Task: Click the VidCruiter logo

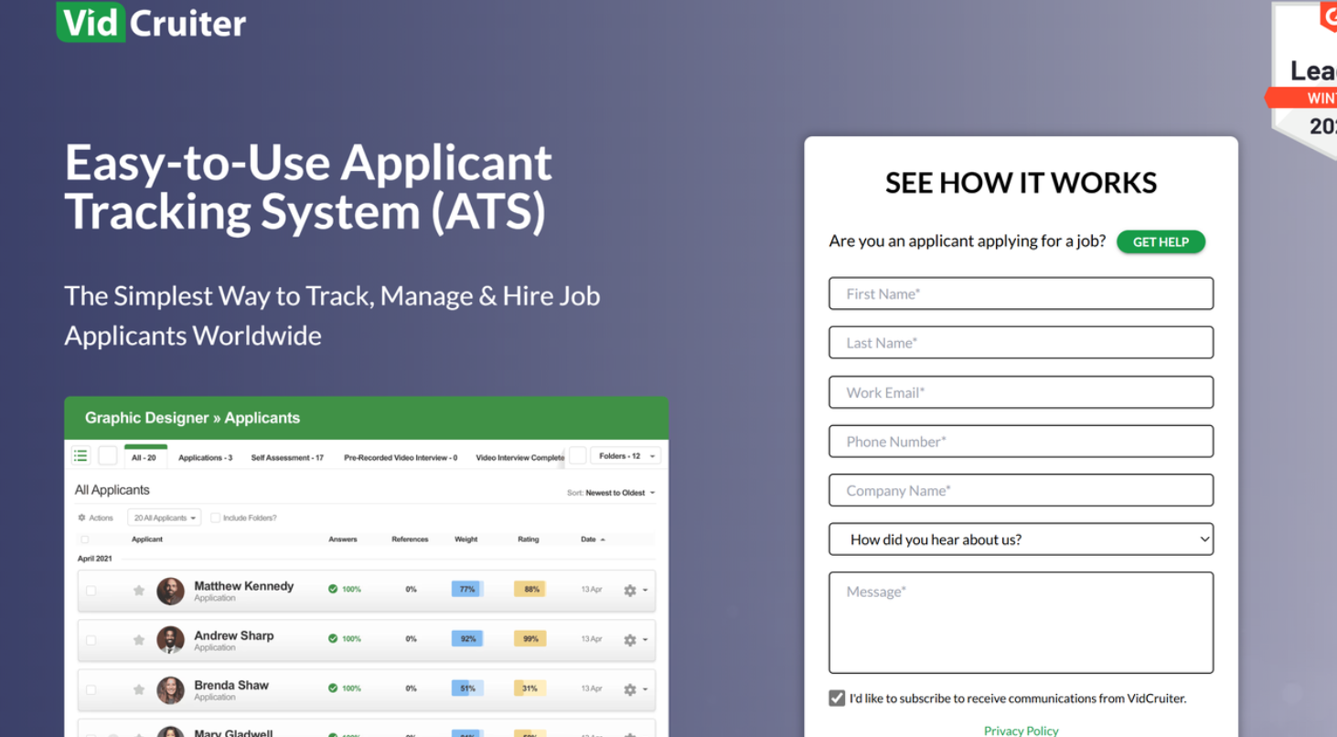Action: 152,21
